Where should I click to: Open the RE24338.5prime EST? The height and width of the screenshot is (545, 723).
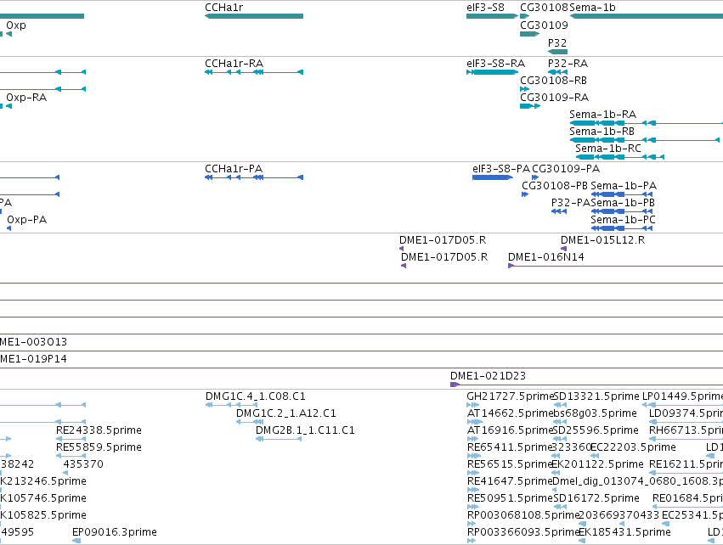coord(71,439)
